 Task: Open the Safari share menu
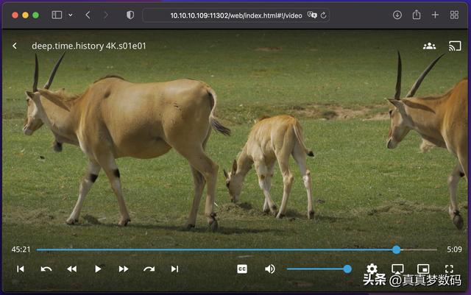(417, 15)
